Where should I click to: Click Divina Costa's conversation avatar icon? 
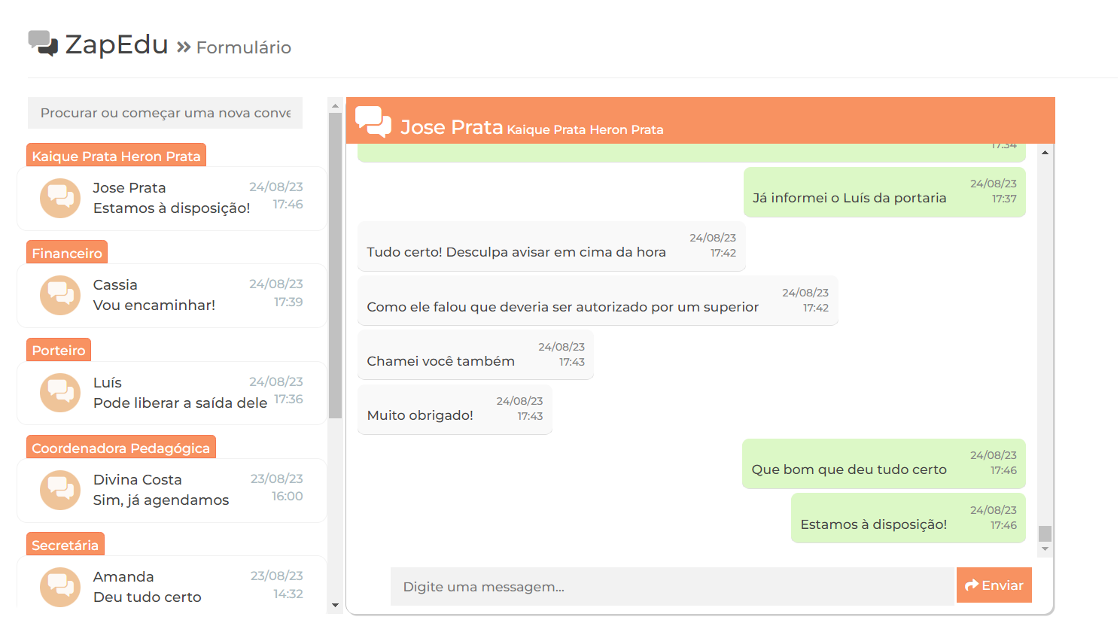click(x=60, y=490)
